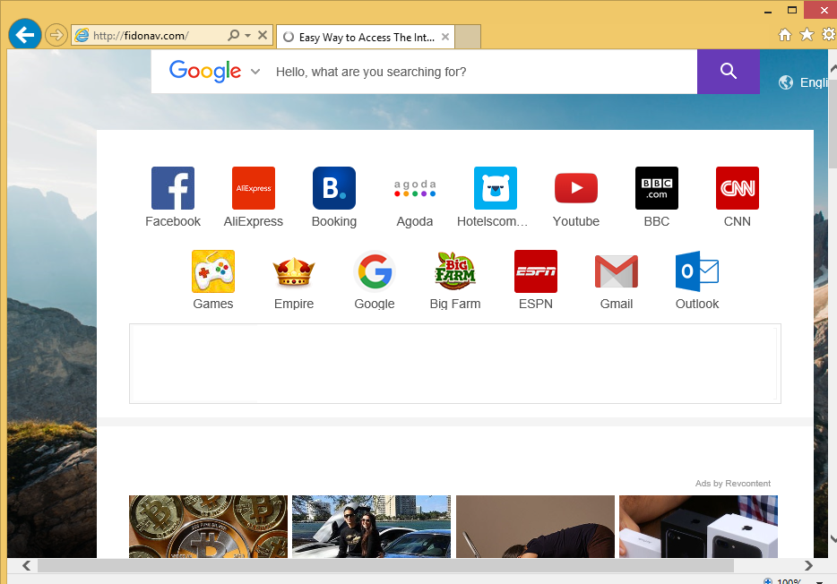Open the Booking shortcut icon
Image resolution: width=837 pixels, height=584 pixels.
(x=333, y=188)
